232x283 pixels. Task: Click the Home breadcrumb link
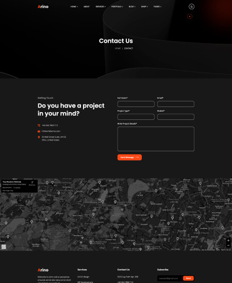[x=118, y=48]
